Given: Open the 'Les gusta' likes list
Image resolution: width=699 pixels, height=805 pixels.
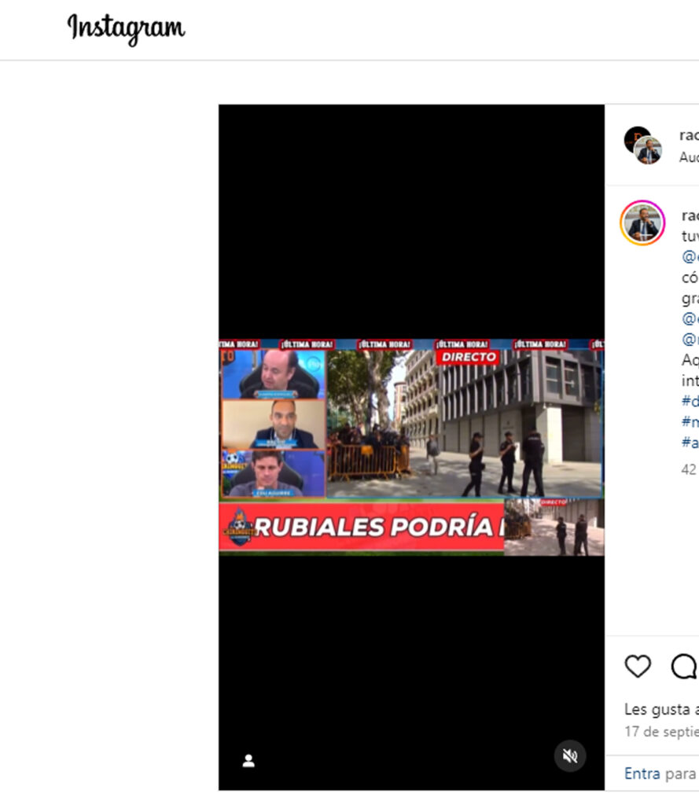Looking at the screenshot, I should 661,710.
